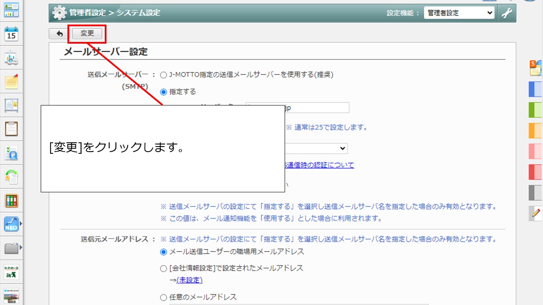Pick the orange sticky note color tab
The image size is (543, 305).
[x=536, y=130]
